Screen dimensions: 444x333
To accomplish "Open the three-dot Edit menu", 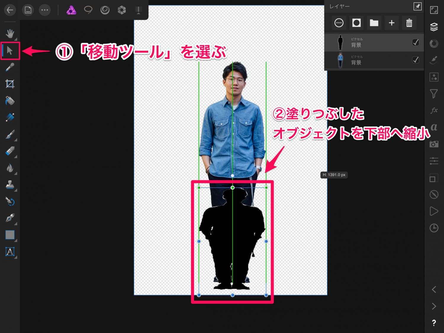I will point(45,10).
